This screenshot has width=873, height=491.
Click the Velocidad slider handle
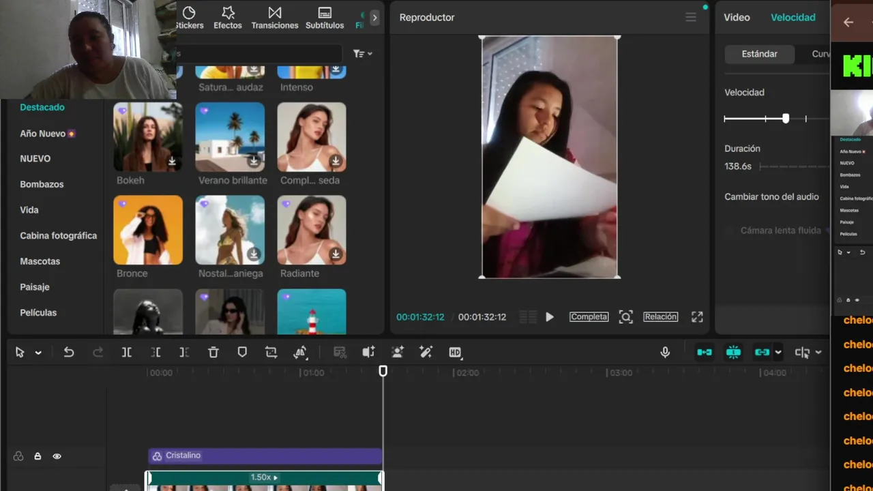786,119
